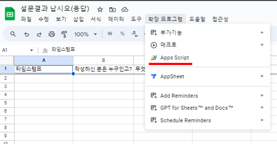The height and width of the screenshot is (144, 277).
Task: Click the fx function icon
Action: [45, 50]
